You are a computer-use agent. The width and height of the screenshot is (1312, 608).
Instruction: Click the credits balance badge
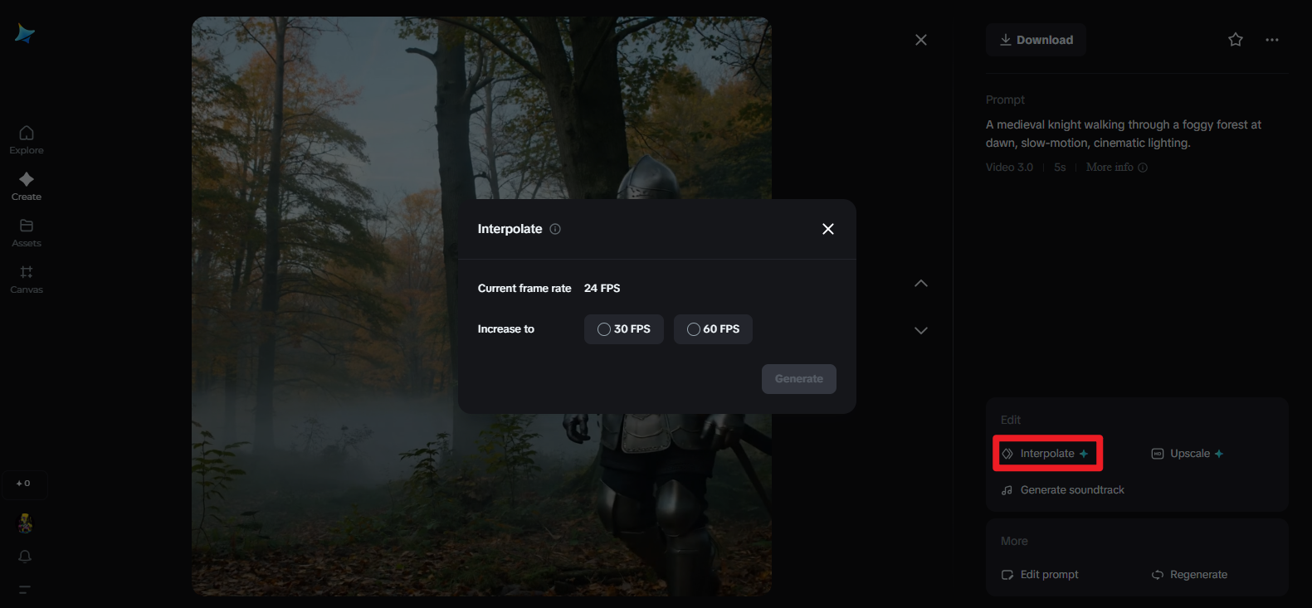(x=24, y=484)
